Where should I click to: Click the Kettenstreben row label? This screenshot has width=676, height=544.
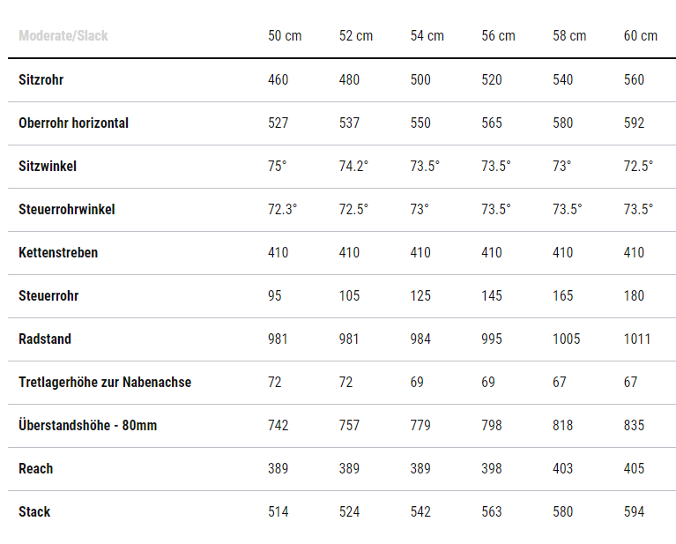click(x=58, y=253)
